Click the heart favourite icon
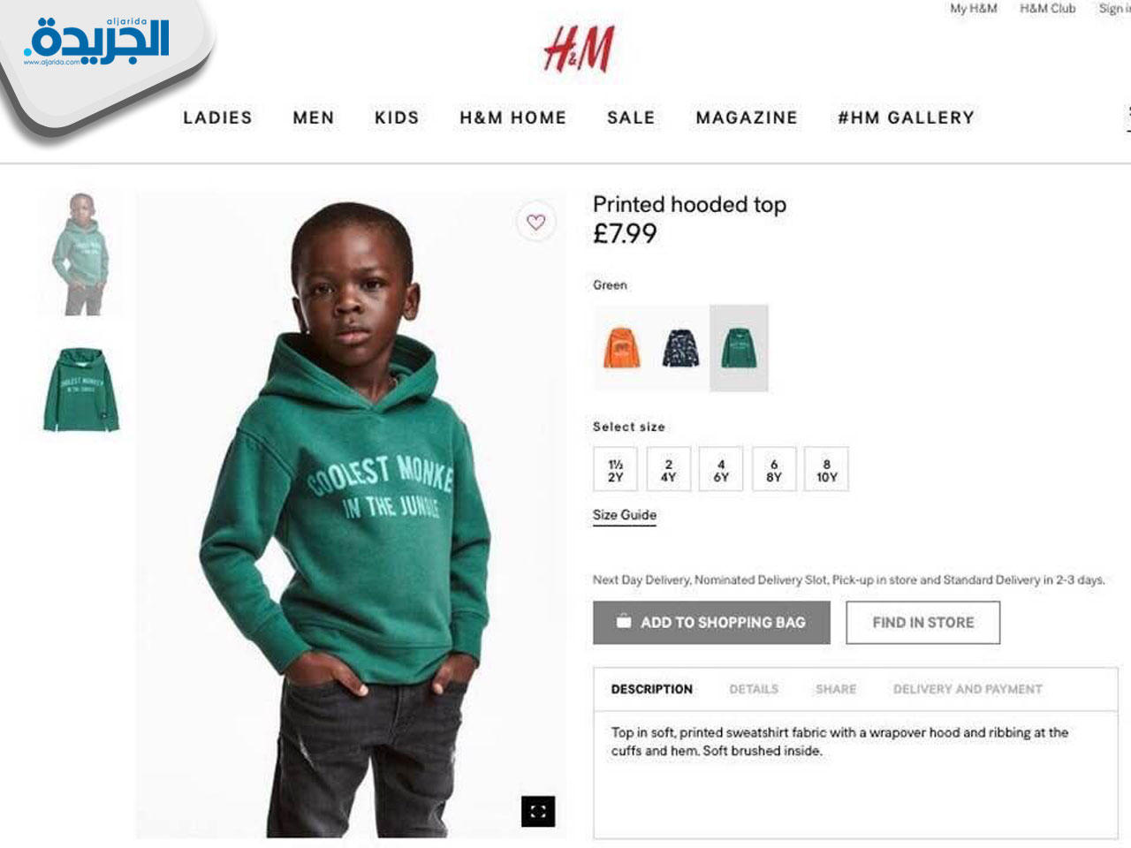 [536, 222]
